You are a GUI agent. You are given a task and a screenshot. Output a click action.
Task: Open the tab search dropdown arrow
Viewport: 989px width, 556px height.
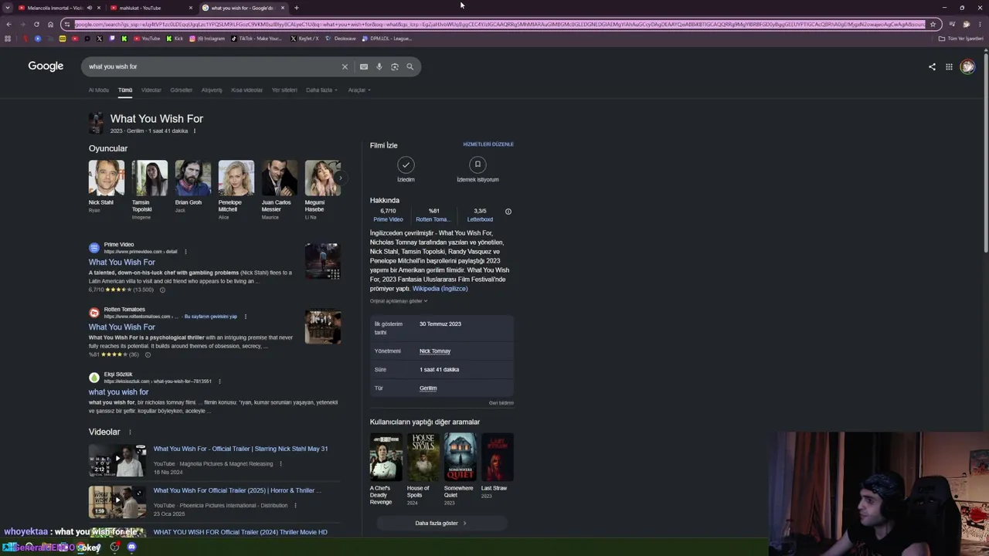[8, 8]
